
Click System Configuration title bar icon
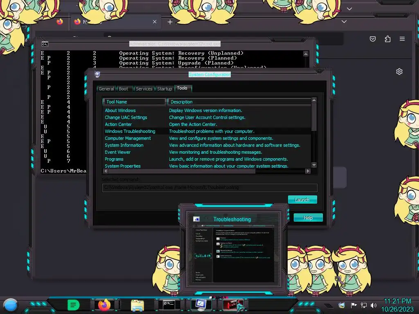(x=97, y=74)
